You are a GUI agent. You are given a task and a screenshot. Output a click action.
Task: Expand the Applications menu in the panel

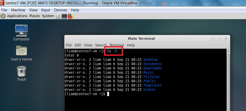click(17, 16)
